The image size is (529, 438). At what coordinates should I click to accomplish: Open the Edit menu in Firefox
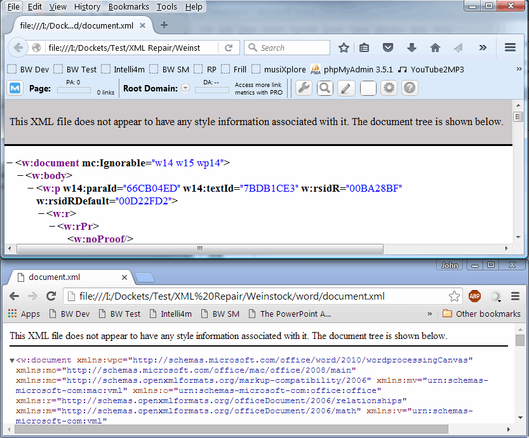[x=35, y=7]
